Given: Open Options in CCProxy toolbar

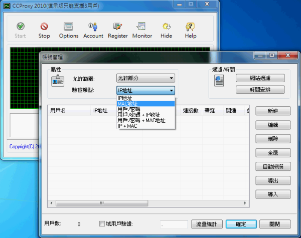Looking at the screenshot, I should pyautogui.click(x=69, y=30).
